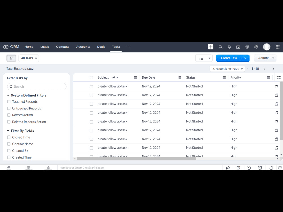
Task: Open Chats icon in bottom bar
Action: (x=9, y=168)
